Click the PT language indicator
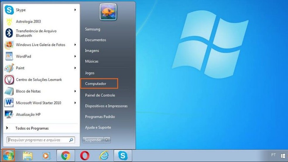 coord(273,155)
